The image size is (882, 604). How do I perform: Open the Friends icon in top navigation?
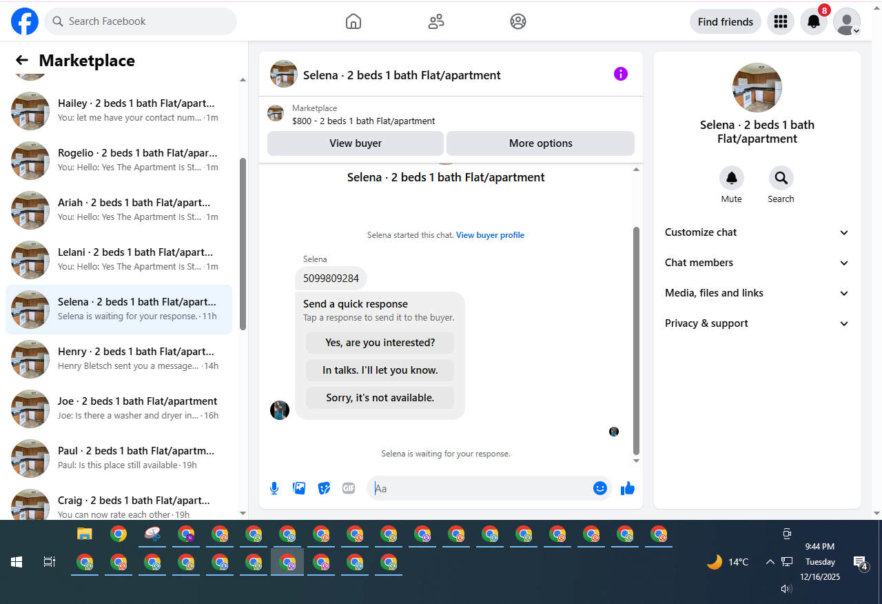pyautogui.click(x=436, y=21)
